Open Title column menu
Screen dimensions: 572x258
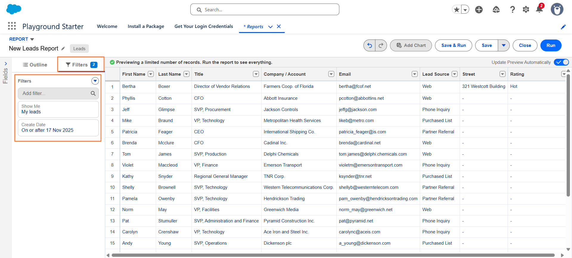coord(256,74)
